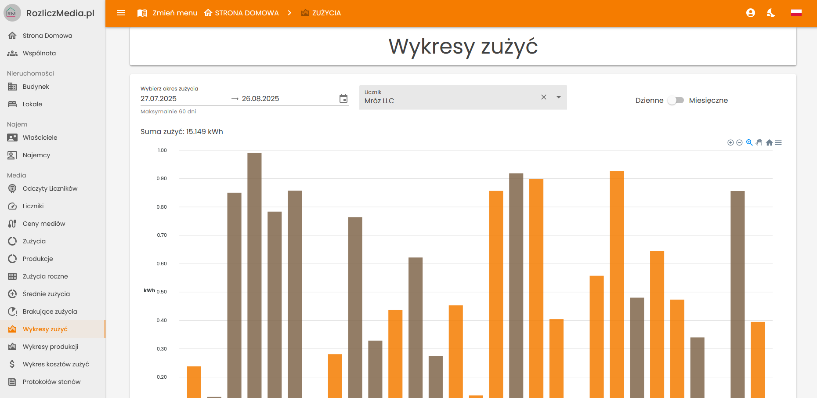Click the tallest brown chart bar
This screenshot has height=398, width=817.
point(254,272)
